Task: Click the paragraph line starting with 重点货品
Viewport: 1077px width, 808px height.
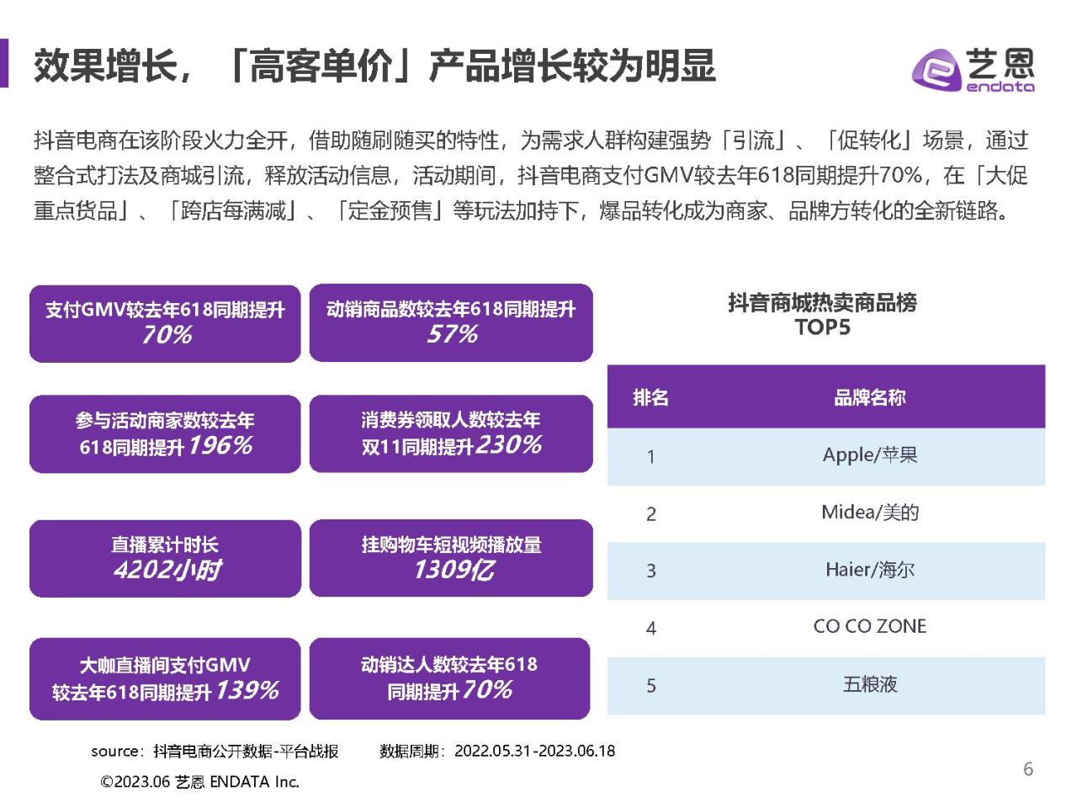Action: [x=522, y=210]
